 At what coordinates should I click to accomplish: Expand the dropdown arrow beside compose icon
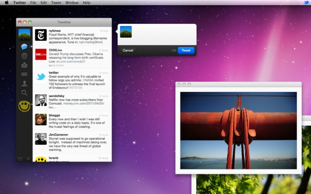[28, 159]
